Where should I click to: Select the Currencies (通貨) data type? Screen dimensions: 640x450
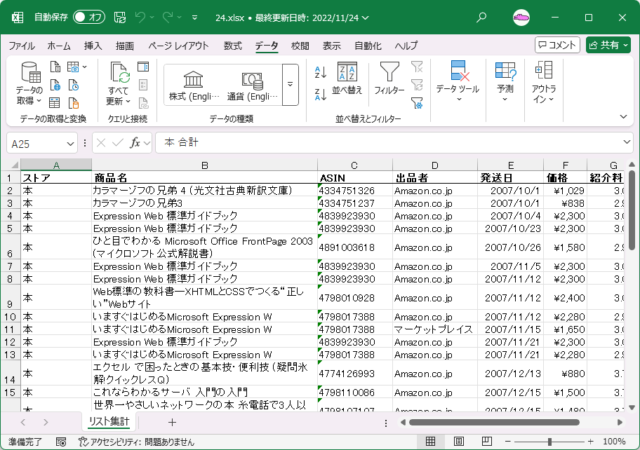click(252, 86)
